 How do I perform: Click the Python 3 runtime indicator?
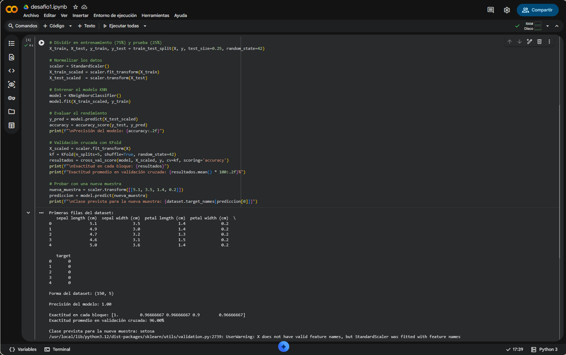coord(544,349)
